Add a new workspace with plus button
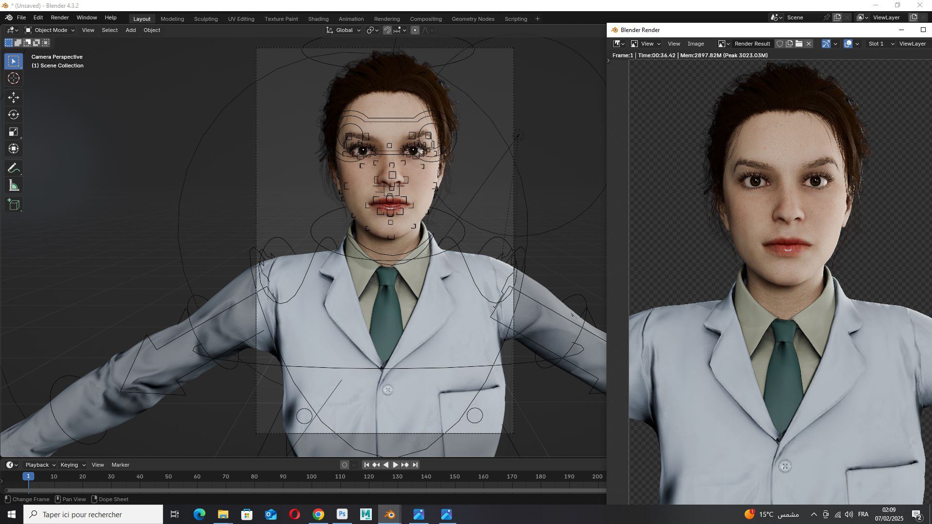Viewport: 932px width, 524px height. 537,19
